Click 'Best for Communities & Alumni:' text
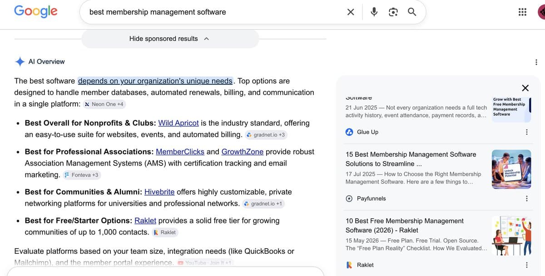The width and height of the screenshot is (545, 276). click(x=84, y=192)
